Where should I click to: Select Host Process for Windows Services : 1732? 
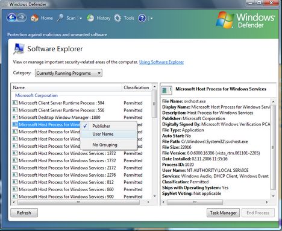point(67,160)
